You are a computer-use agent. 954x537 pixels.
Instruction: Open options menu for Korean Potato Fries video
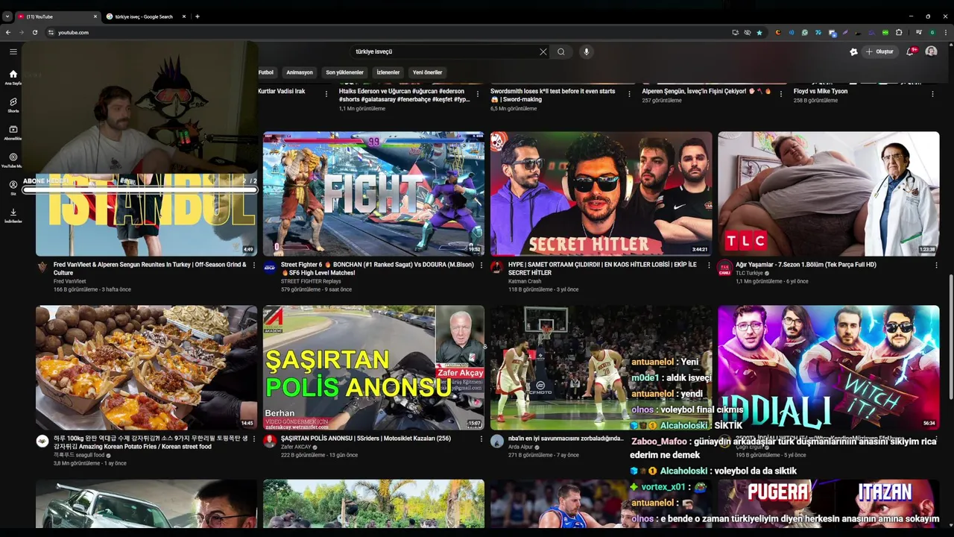pos(254,439)
